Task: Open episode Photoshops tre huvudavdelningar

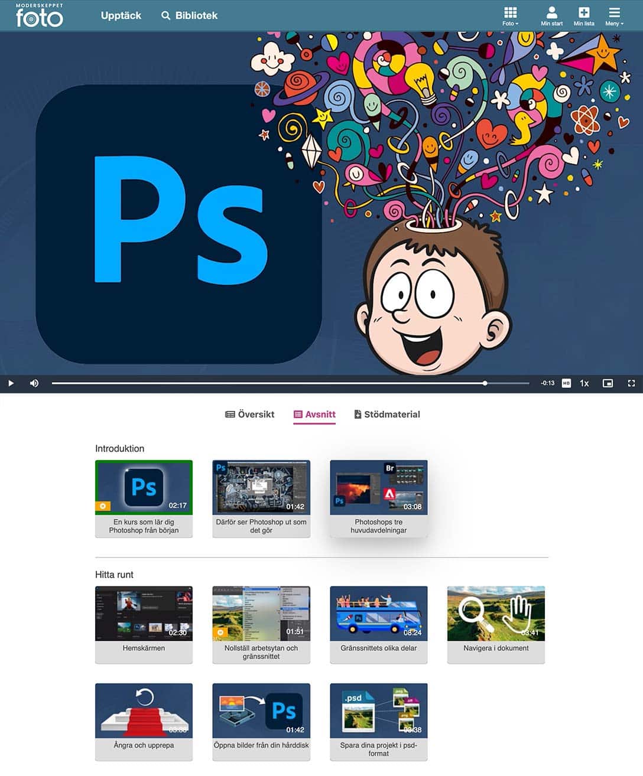Action: coord(378,498)
